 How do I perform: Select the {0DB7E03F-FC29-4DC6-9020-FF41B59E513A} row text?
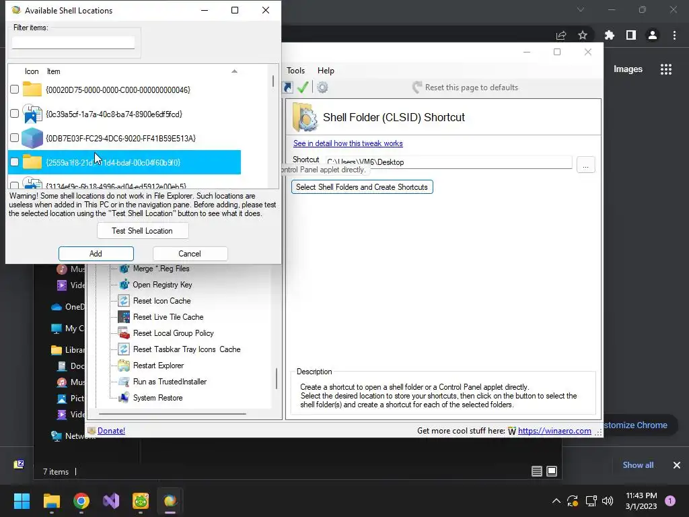pos(121,138)
